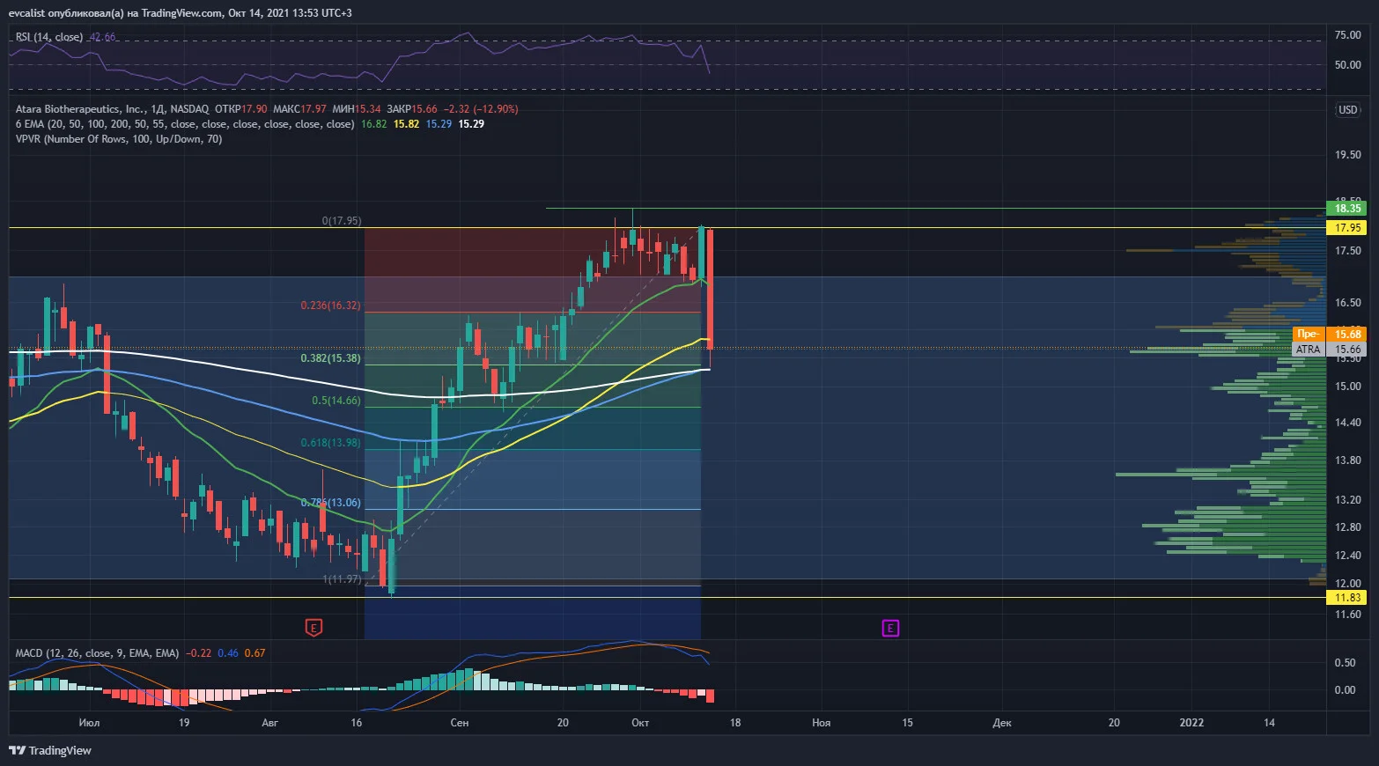1379x766 pixels.
Task: Select the yellow 11.83 price axis label
Action: pyautogui.click(x=1347, y=598)
